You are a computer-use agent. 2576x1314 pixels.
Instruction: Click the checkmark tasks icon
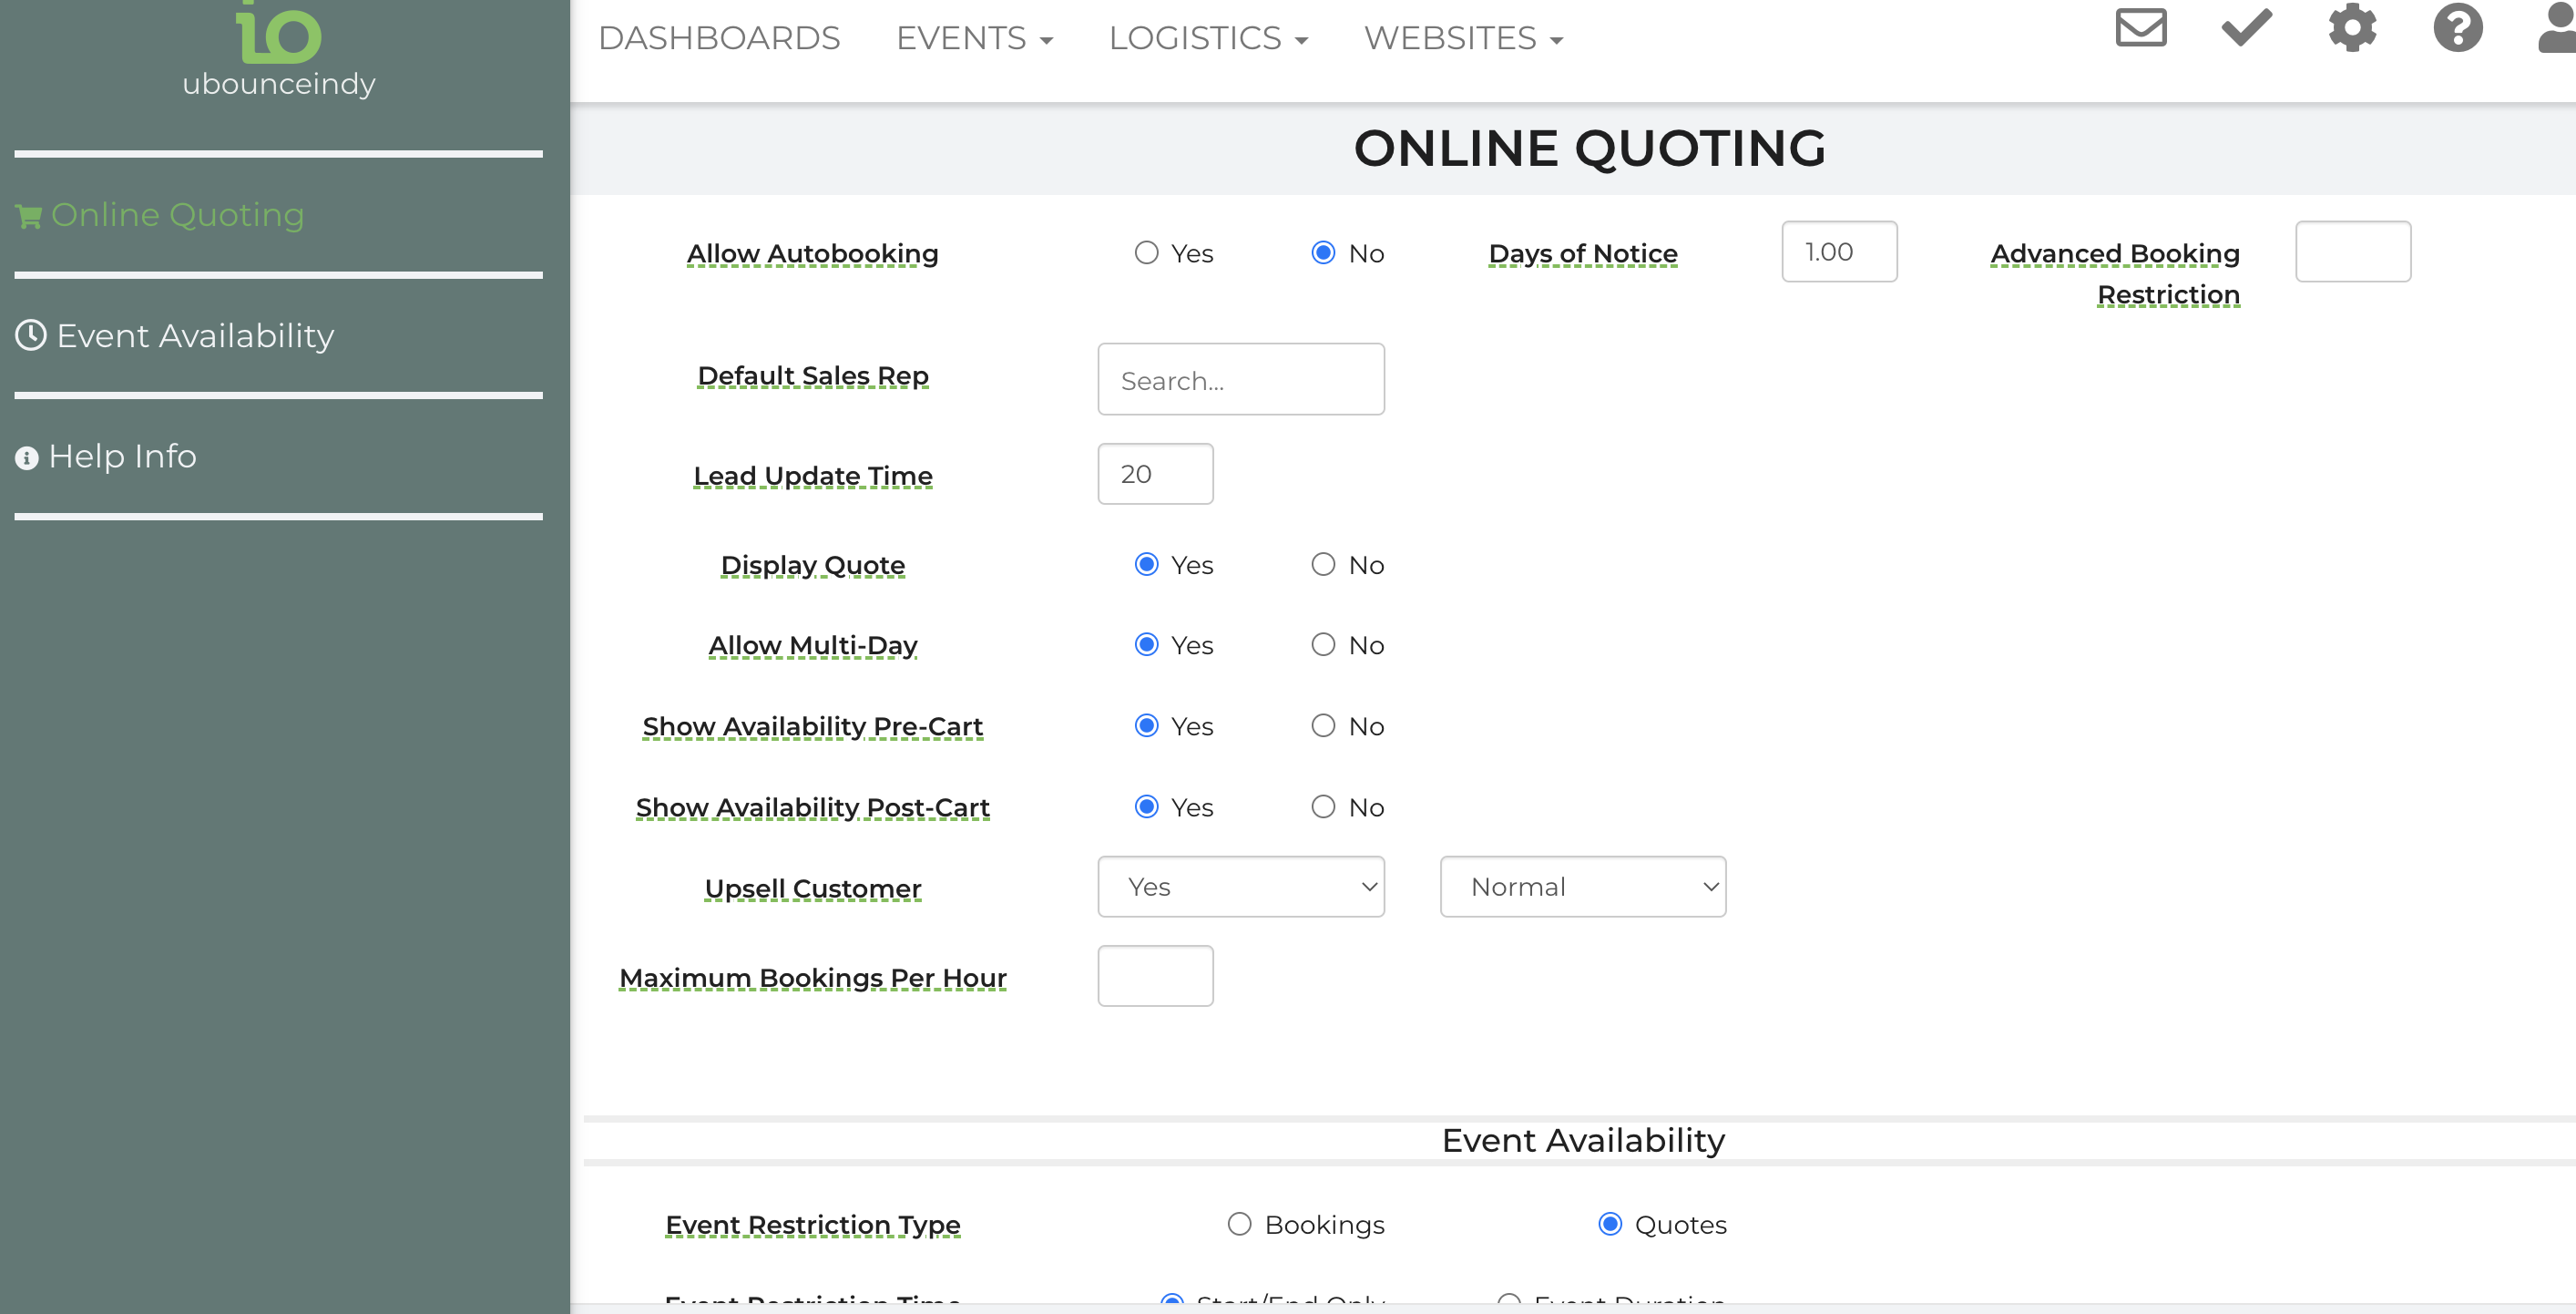tap(2247, 27)
